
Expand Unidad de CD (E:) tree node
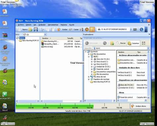point(92,67)
